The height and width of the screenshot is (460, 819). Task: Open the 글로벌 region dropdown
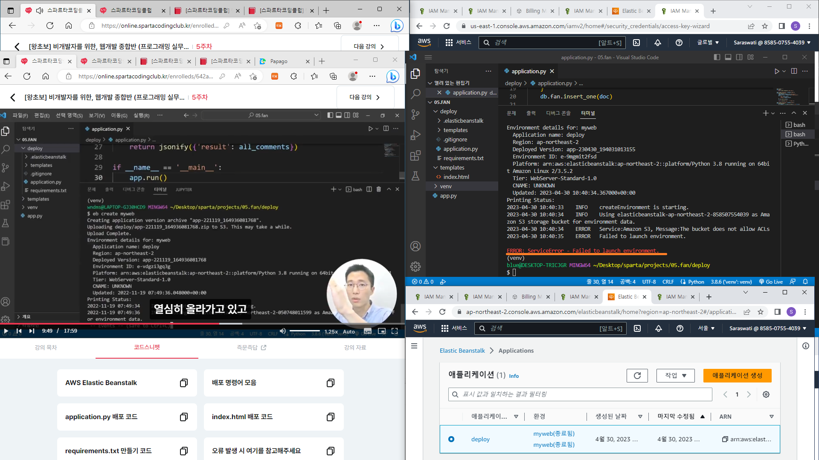[x=708, y=43]
